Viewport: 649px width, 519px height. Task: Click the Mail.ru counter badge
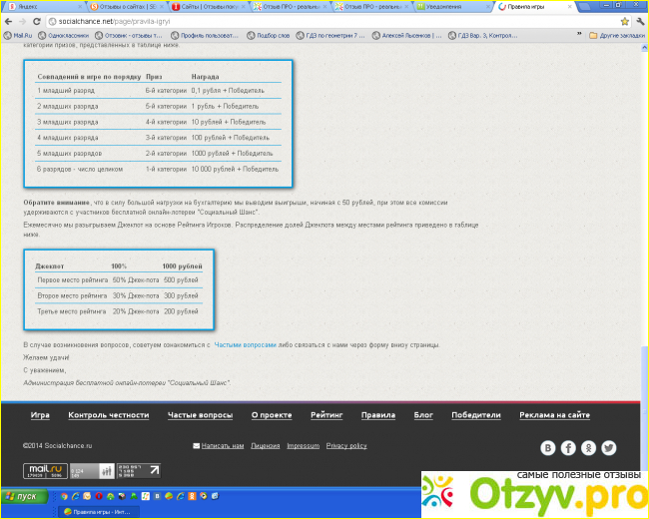[x=43, y=470]
